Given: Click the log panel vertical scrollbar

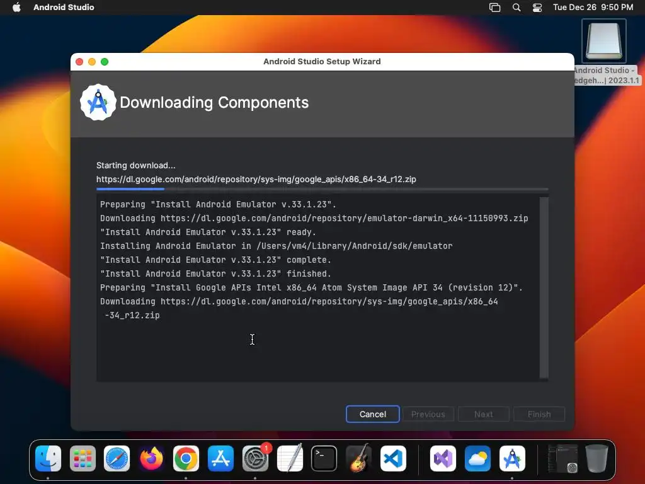Looking at the screenshot, I should point(544,287).
